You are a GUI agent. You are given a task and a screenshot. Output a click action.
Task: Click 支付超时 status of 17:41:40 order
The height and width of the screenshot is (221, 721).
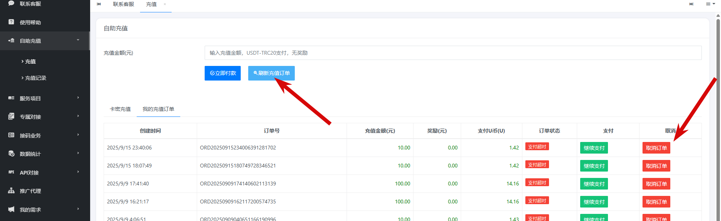pyautogui.click(x=537, y=182)
